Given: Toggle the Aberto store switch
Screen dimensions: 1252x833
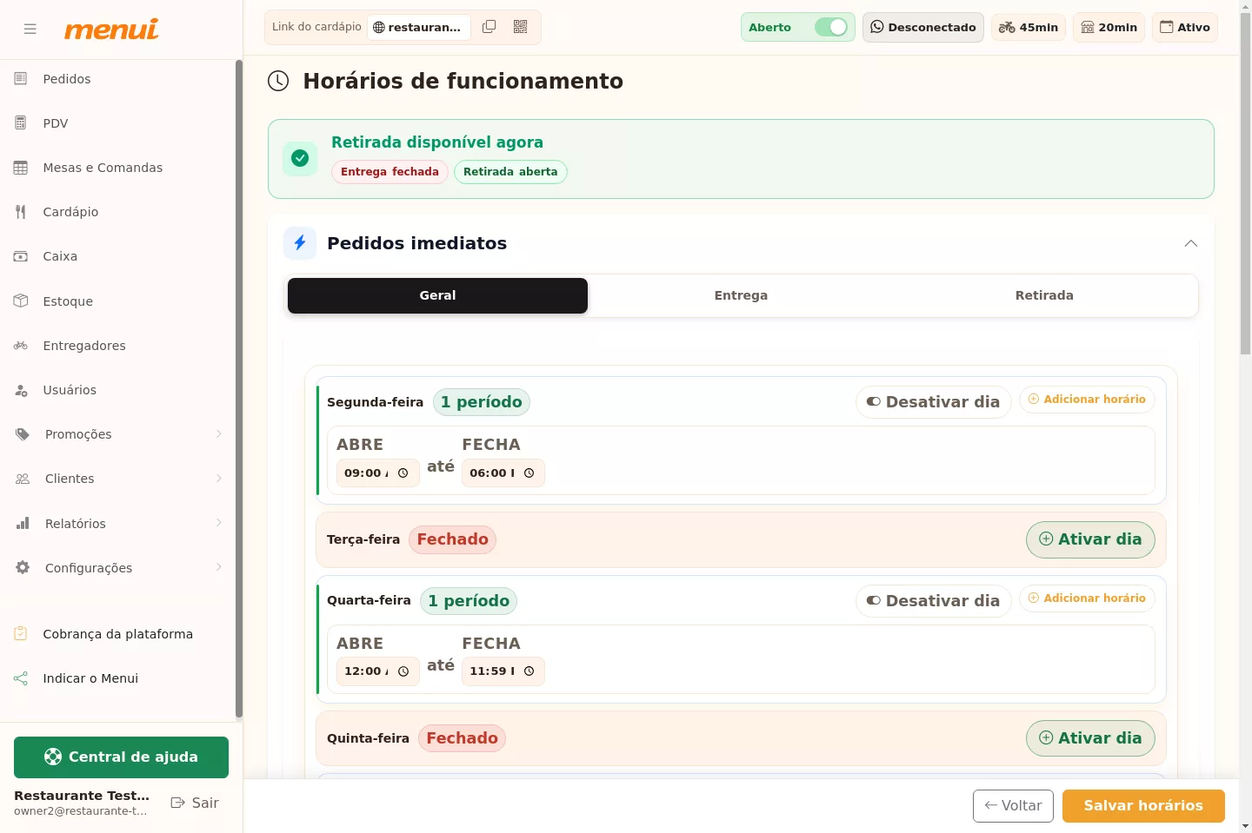Looking at the screenshot, I should [x=830, y=27].
